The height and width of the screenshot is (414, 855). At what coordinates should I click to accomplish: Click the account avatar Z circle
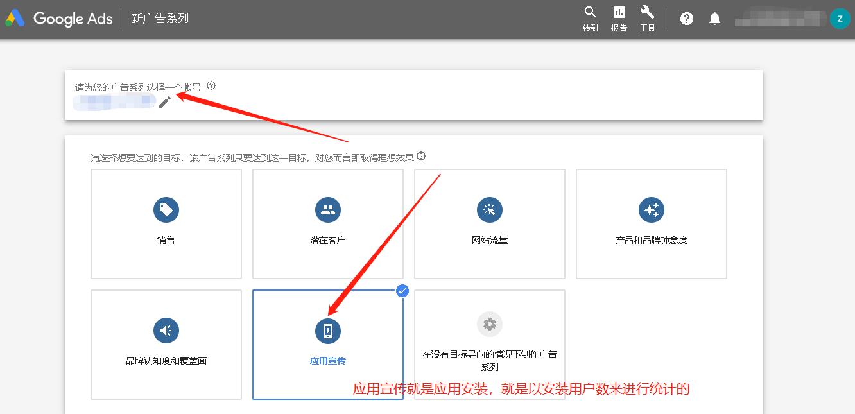tap(840, 19)
